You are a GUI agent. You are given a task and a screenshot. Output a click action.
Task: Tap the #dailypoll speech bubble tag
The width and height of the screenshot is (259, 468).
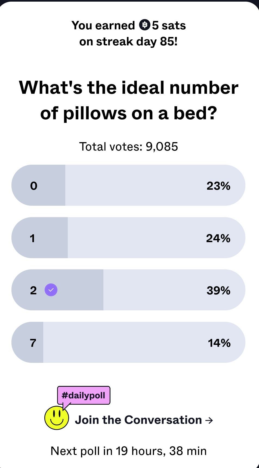84,395
